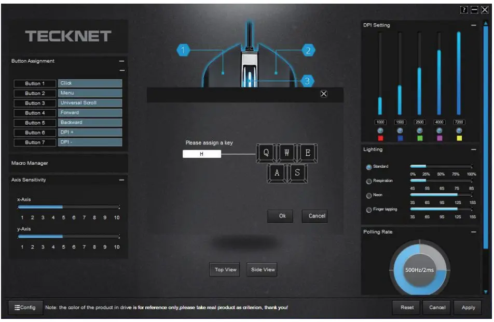Click the 7200 DPI vertical slider bar
Image resolution: width=494 pixels, height=322 pixels.
pos(459,74)
